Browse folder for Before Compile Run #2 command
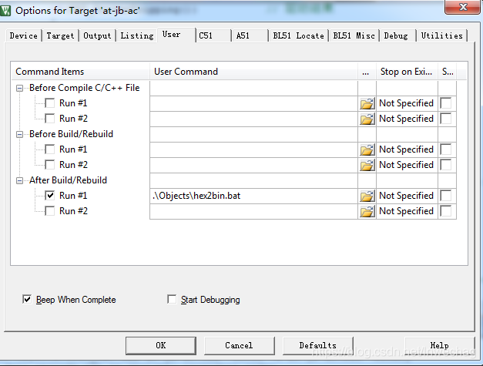 click(367, 119)
